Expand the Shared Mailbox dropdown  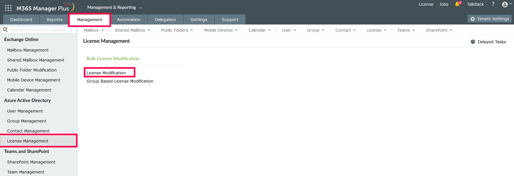132,30
